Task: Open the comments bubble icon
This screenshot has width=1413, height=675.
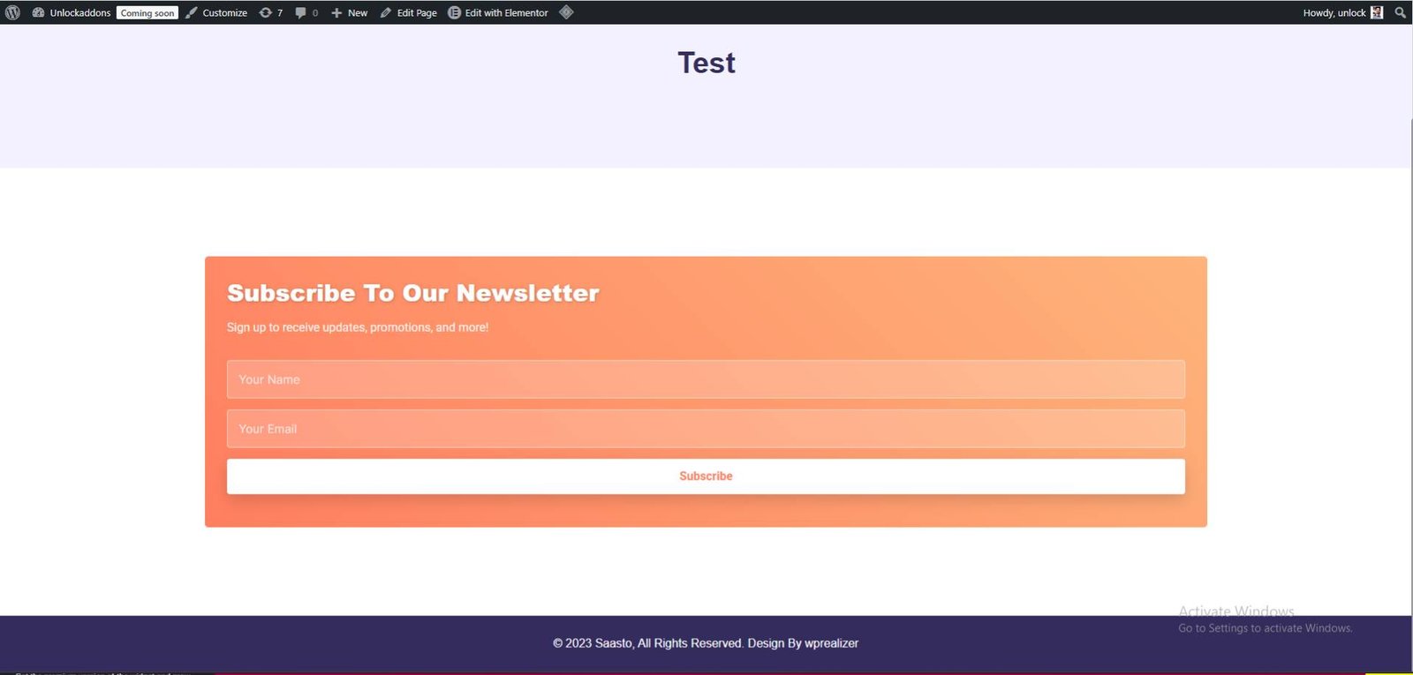Action: (x=301, y=12)
